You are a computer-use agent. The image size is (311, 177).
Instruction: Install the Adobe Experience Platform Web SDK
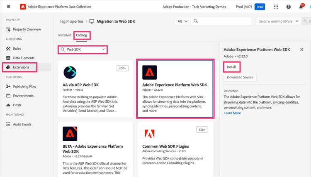click(231, 66)
